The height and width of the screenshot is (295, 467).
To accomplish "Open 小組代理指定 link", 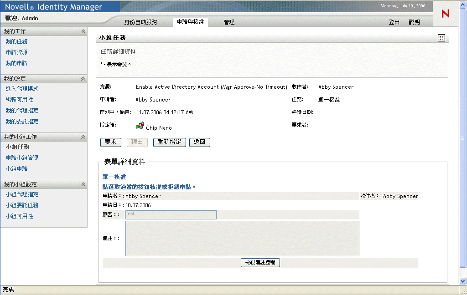I will click(22, 194).
